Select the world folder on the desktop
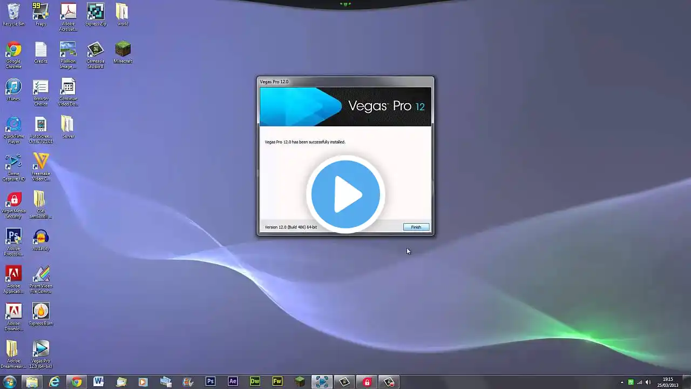 (x=123, y=15)
